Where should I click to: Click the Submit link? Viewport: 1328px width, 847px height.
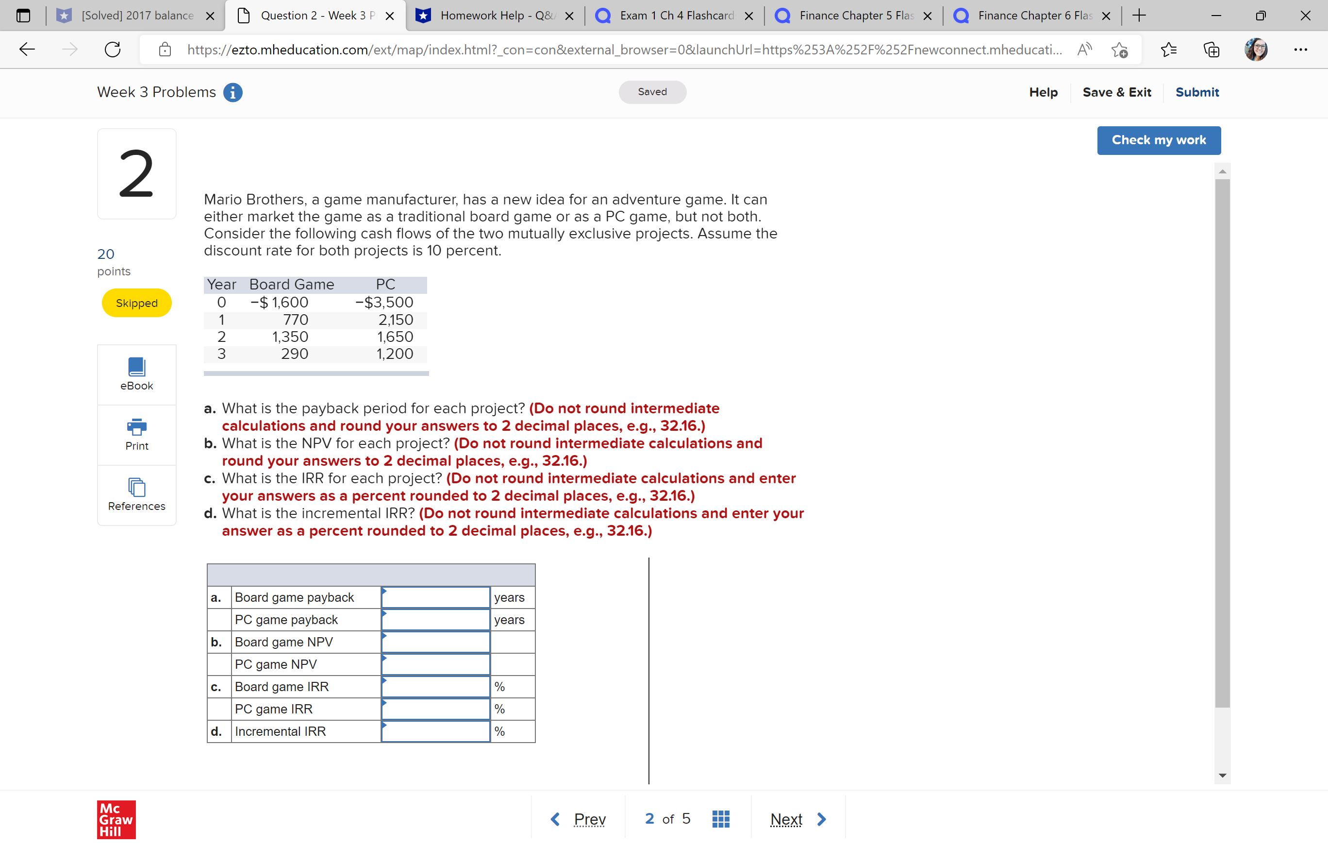click(1197, 92)
